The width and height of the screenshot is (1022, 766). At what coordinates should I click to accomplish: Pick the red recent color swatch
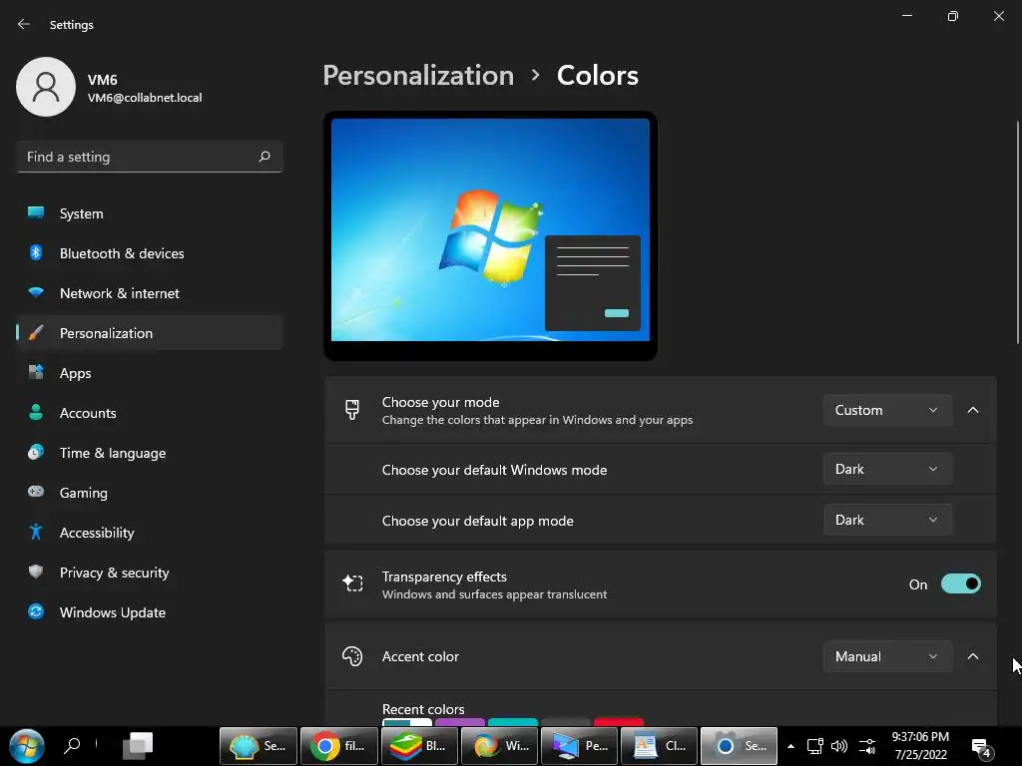point(619,722)
